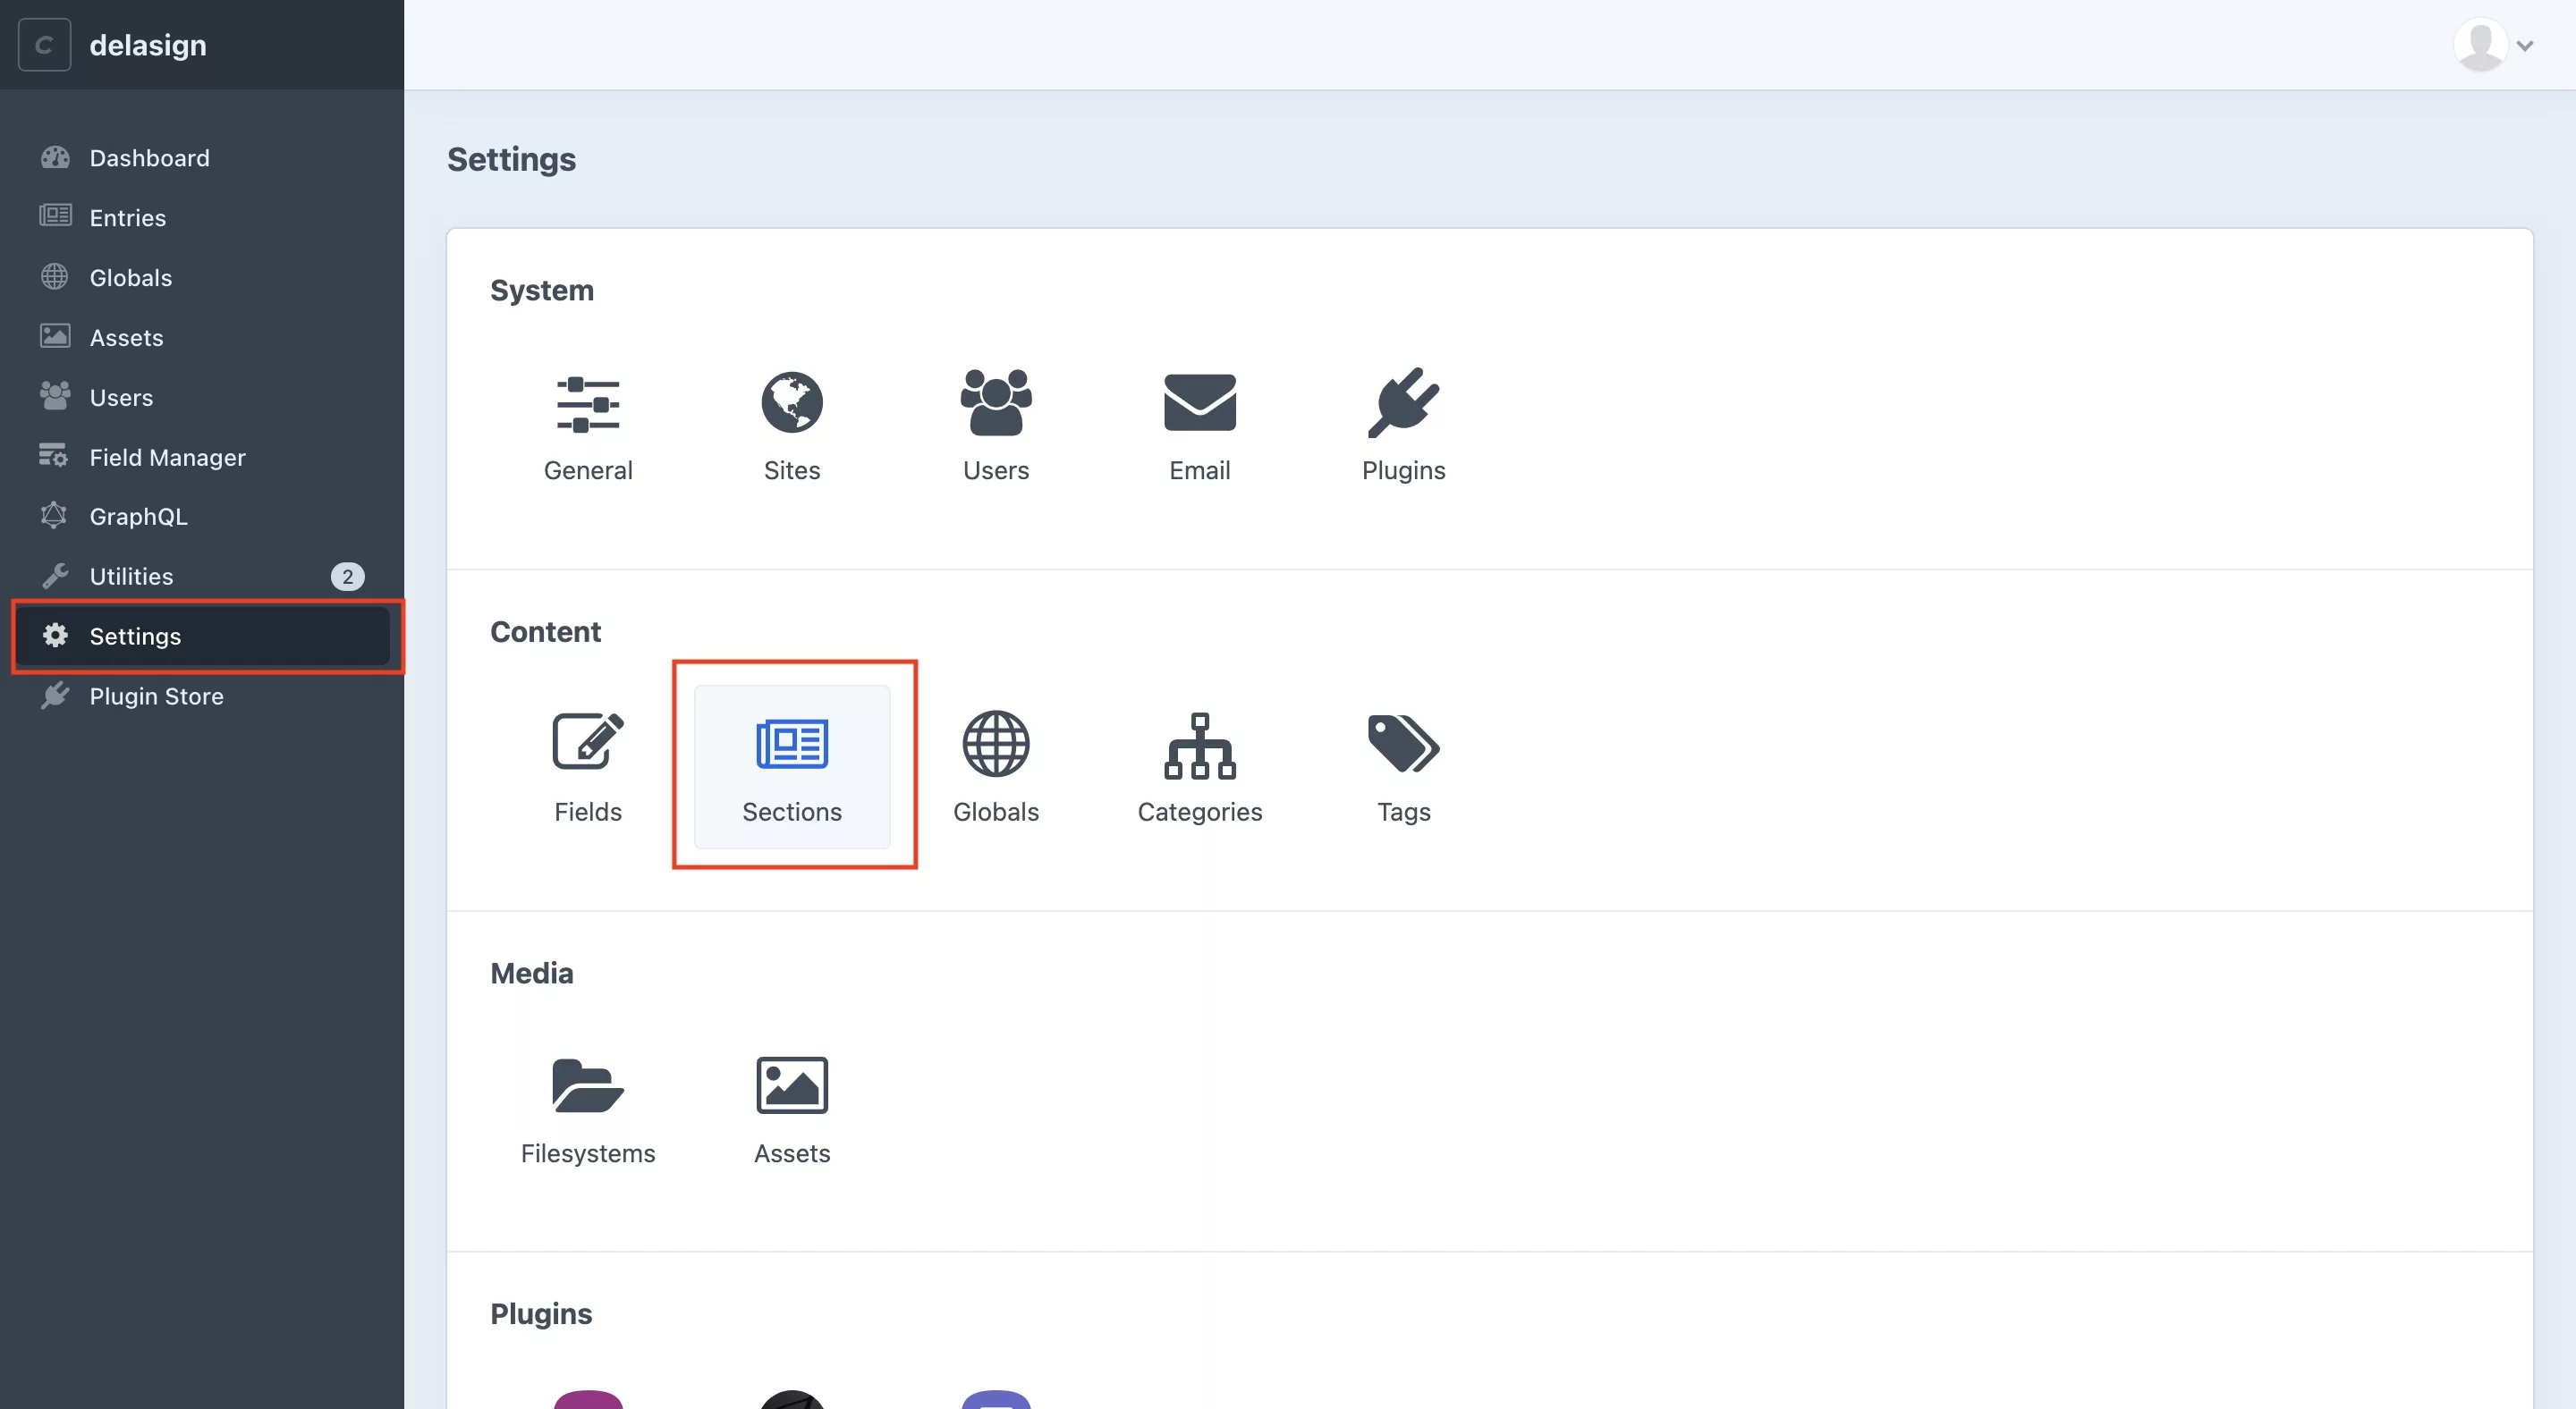The width and height of the screenshot is (2576, 1409).
Task: Click the Assets image icon in sidebar
Action: [x=55, y=336]
